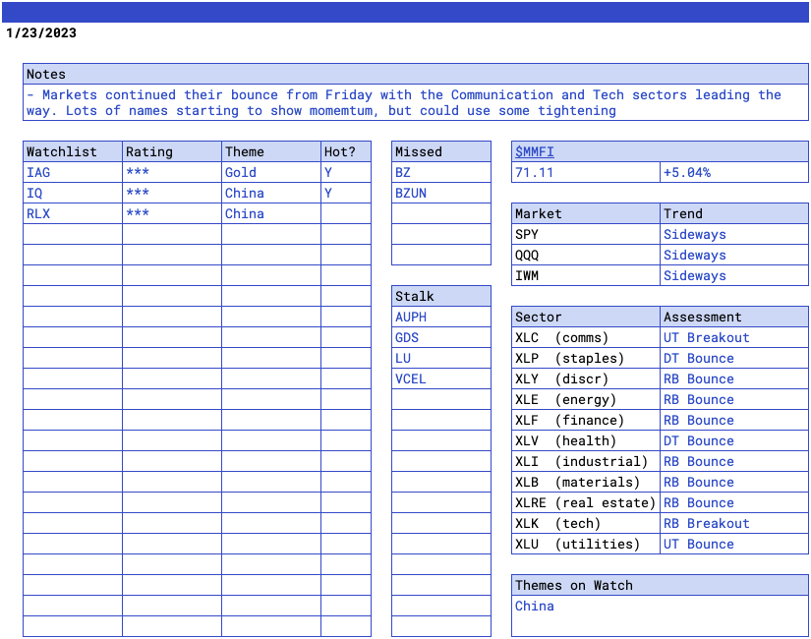811x639 pixels.
Task: Click the Themes on Watch header
Action: pos(660,585)
